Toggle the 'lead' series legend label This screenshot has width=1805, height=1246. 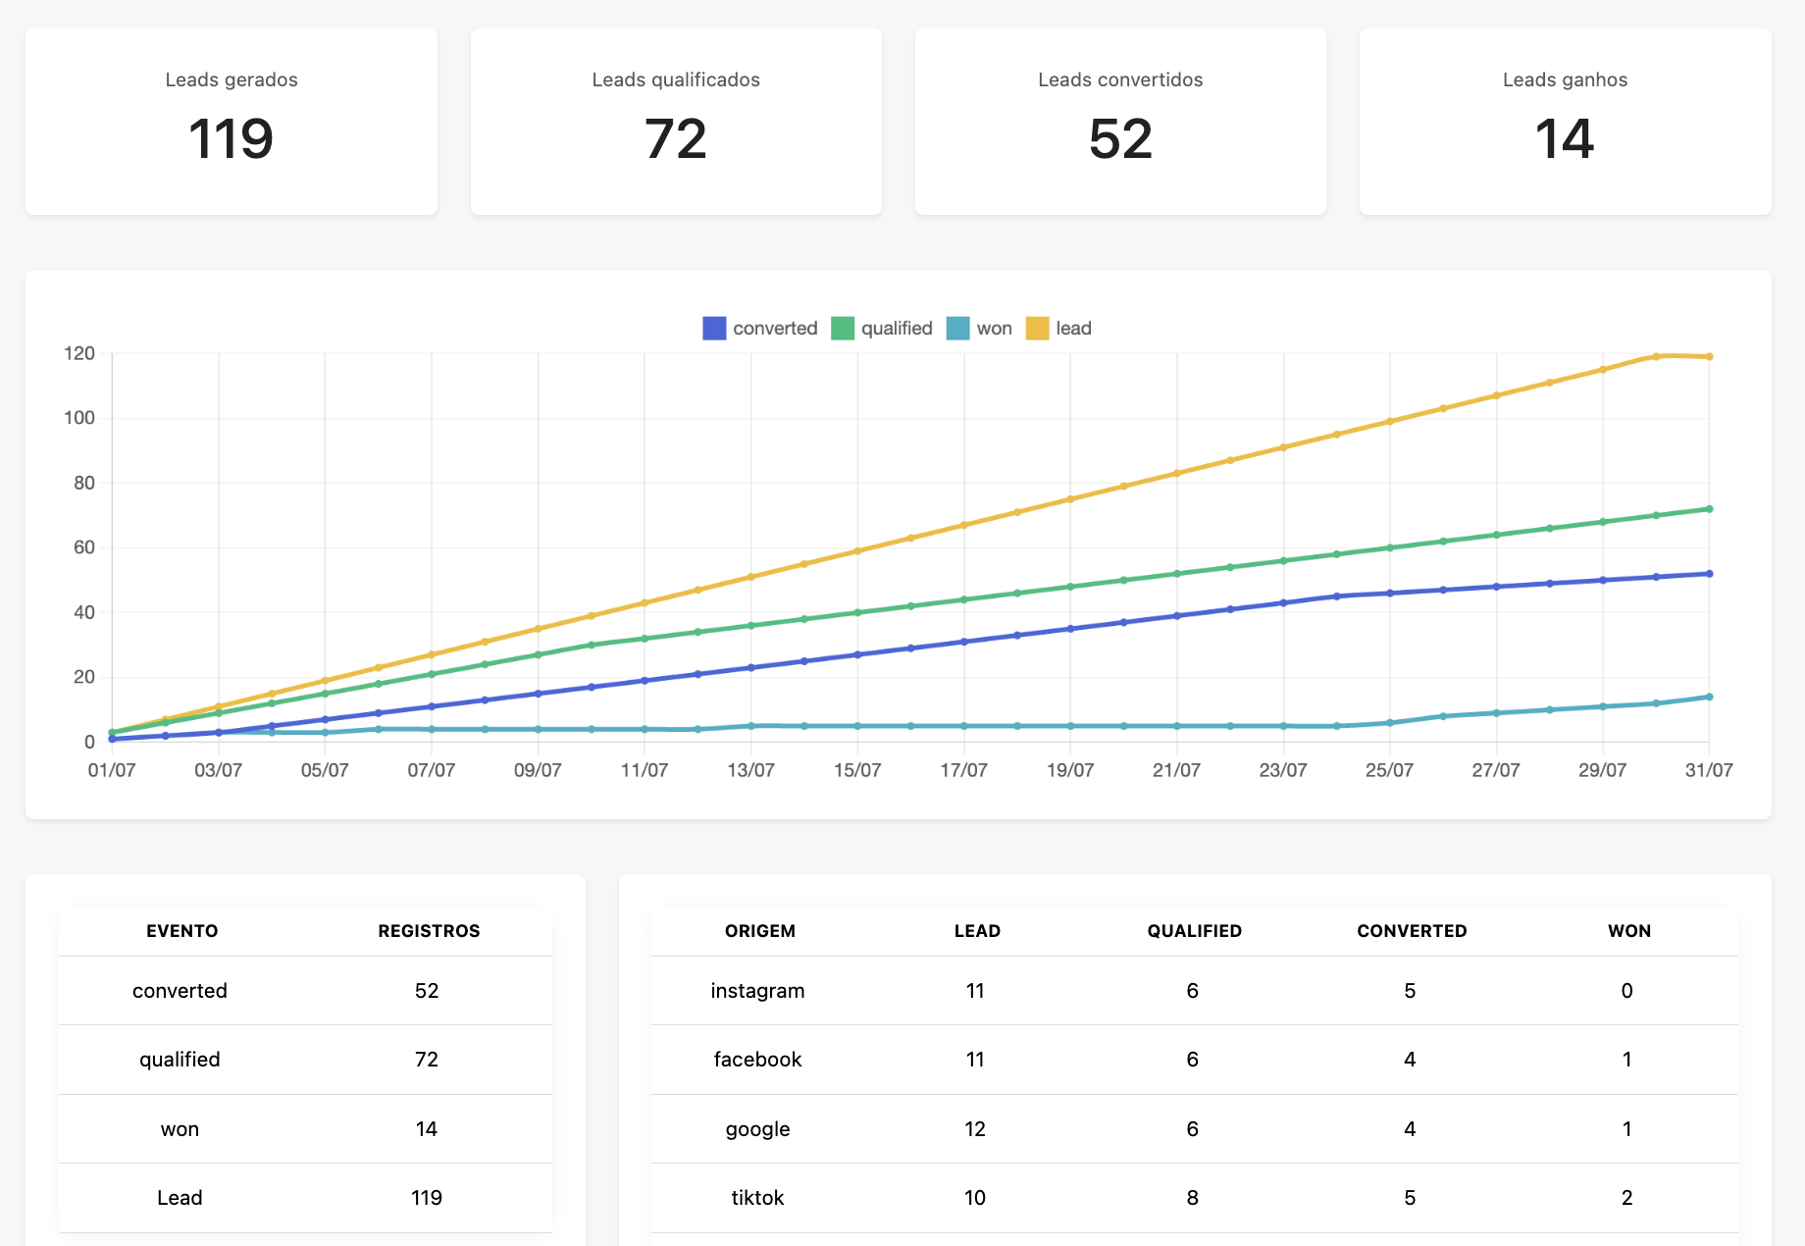pyautogui.click(x=1073, y=329)
